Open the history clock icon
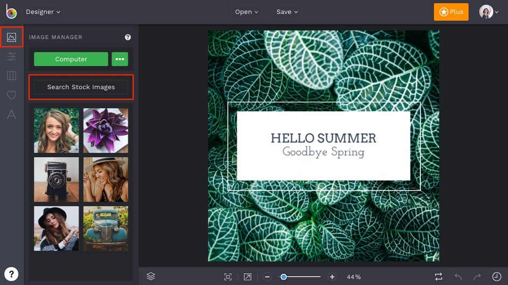Viewport: 508px width, 285px height. click(x=497, y=276)
